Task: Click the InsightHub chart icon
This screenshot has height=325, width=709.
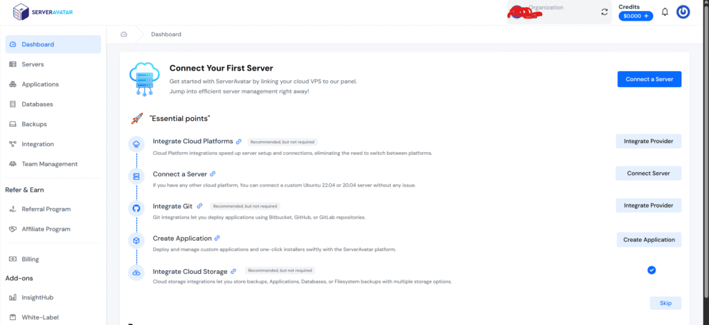Action: click(x=12, y=298)
